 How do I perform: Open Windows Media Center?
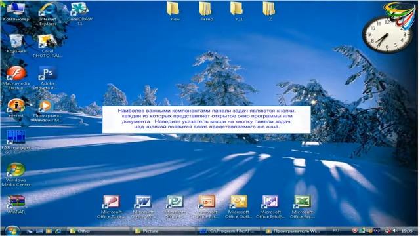click(16, 174)
